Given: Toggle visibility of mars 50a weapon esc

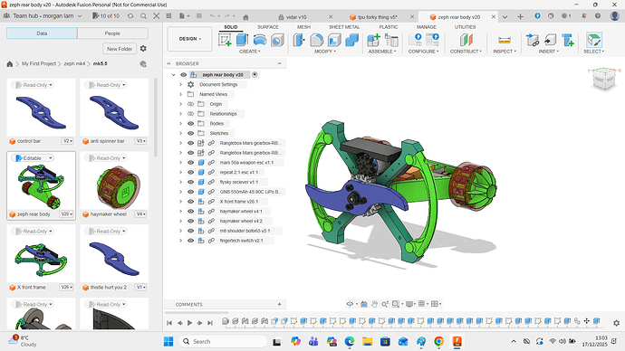Looking at the screenshot, I should (x=190, y=162).
